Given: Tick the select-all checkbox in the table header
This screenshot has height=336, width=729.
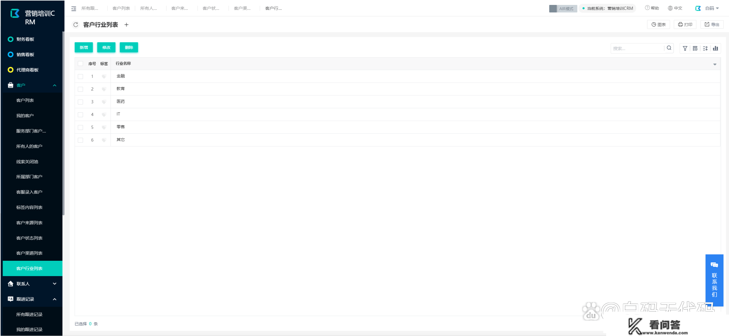Looking at the screenshot, I should (81, 64).
